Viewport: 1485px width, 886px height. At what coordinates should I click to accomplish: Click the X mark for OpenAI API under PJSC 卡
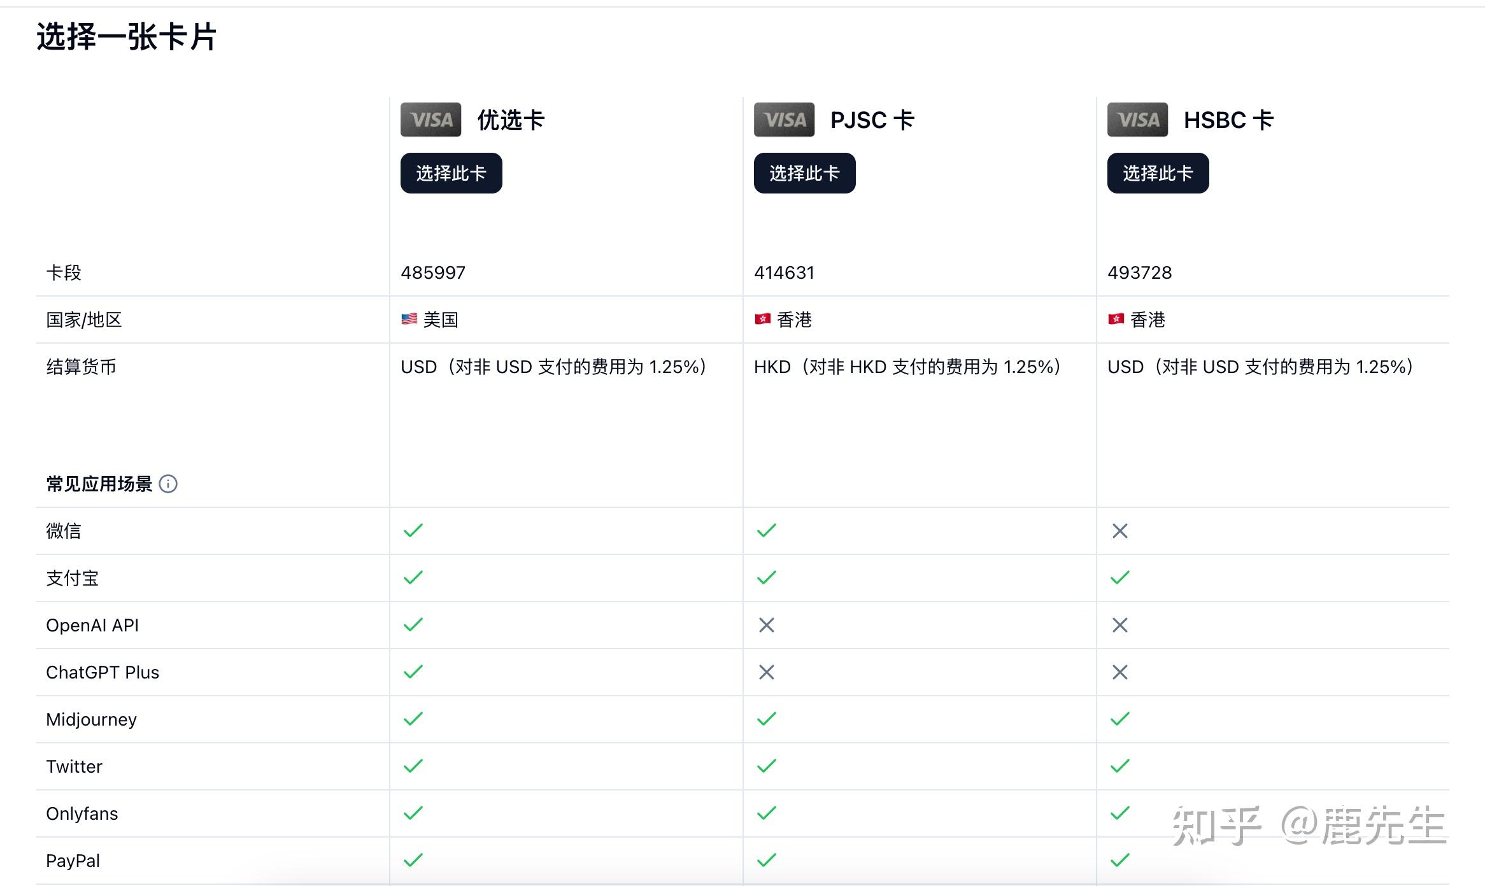pos(766,625)
